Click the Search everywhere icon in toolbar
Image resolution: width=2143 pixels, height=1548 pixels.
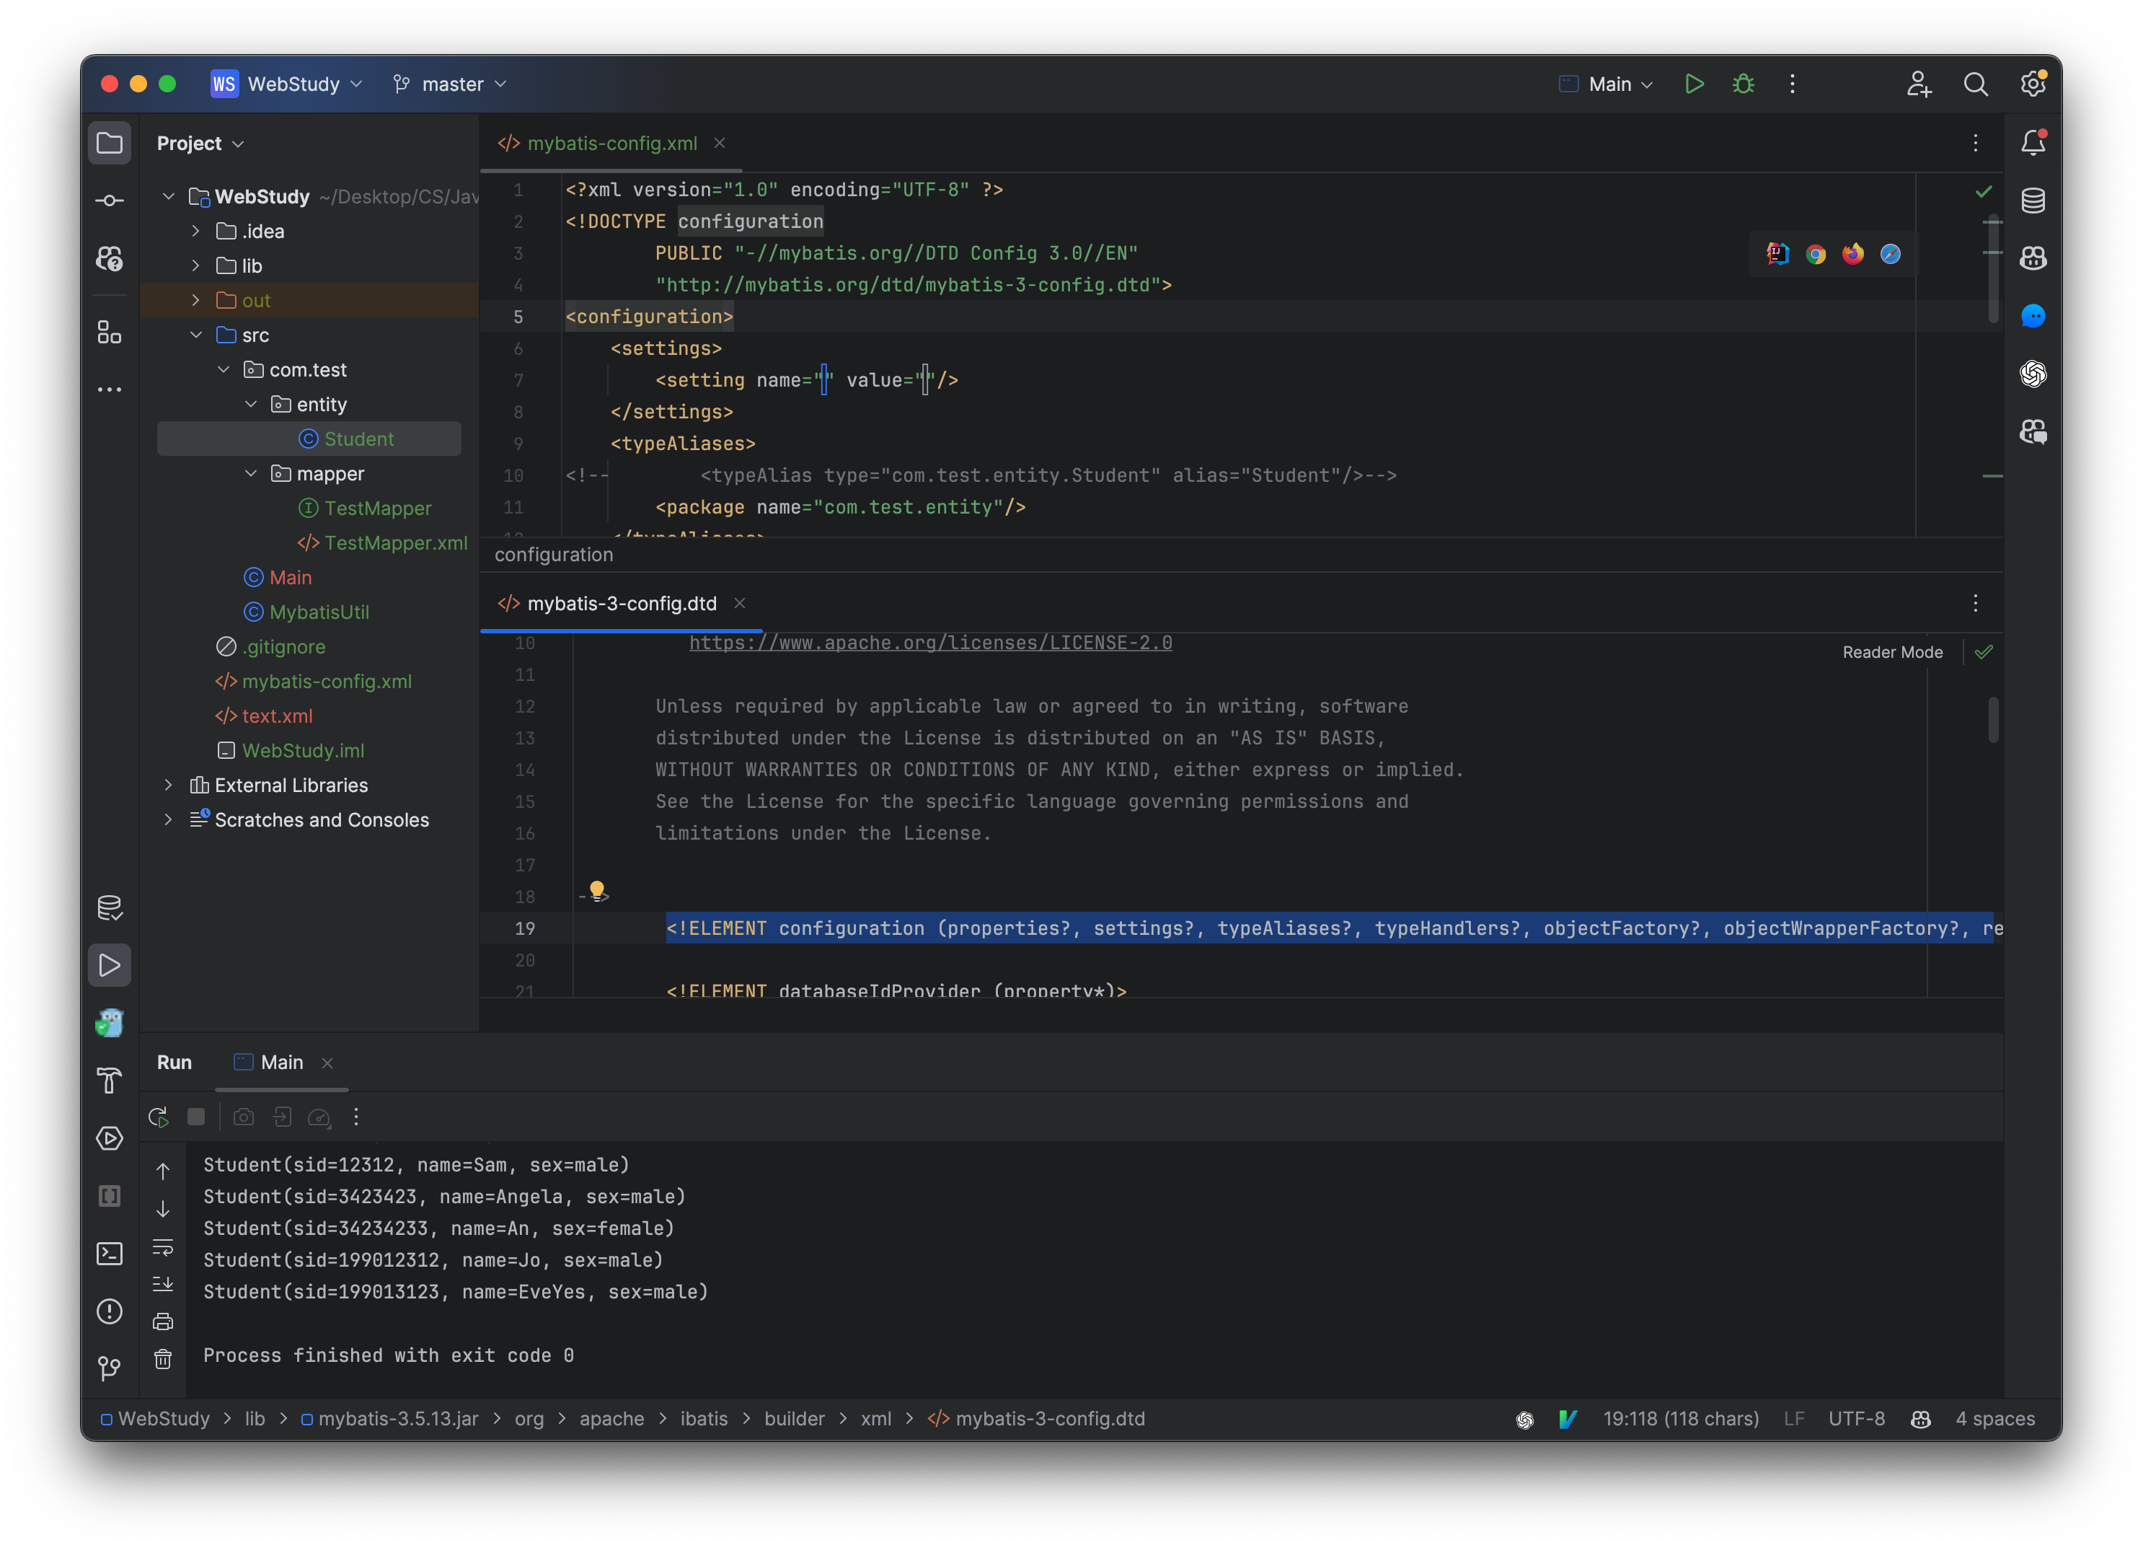click(1975, 83)
